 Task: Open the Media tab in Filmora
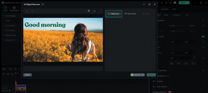click(x=5, y=9)
